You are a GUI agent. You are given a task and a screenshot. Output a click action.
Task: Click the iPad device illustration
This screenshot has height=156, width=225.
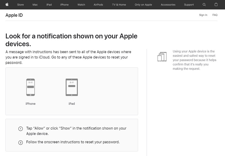(x=72, y=87)
